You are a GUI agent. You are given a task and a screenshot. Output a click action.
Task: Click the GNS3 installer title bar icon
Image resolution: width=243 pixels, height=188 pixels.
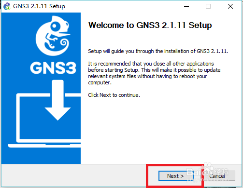(7, 6)
